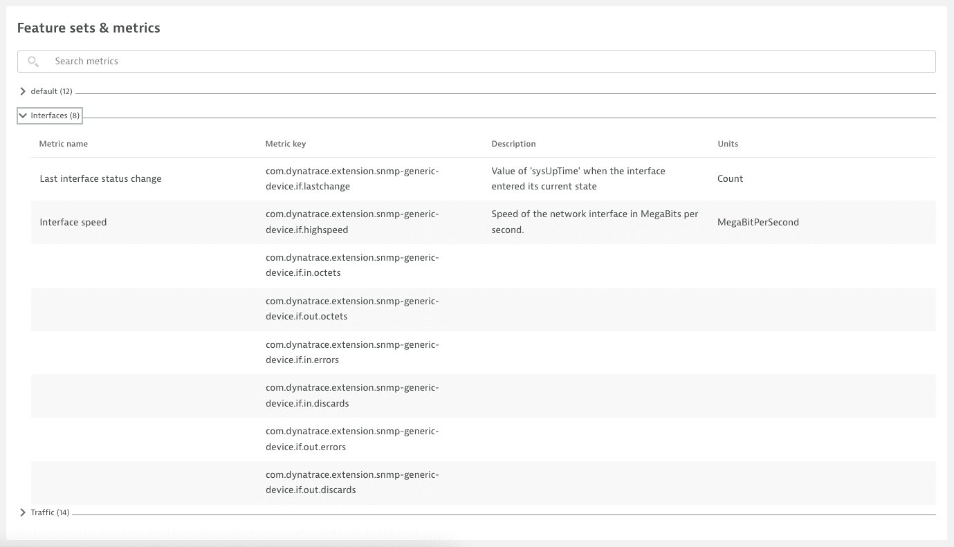Screen dimensions: 954x547
Task: Click the Metric key column header
Action: (x=286, y=144)
